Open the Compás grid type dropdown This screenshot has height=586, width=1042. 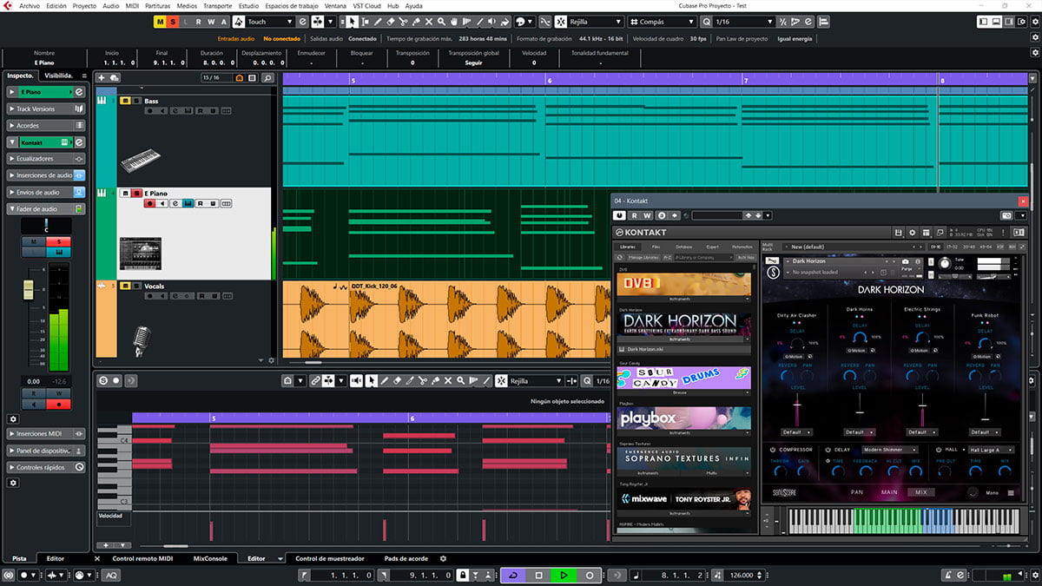point(661,22)
